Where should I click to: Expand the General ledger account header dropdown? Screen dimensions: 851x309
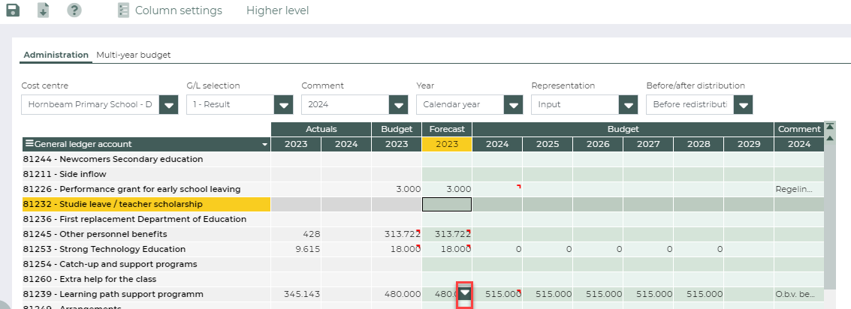[265, 145]
